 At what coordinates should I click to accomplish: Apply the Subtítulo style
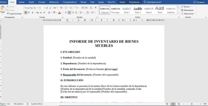pos(171,10)
